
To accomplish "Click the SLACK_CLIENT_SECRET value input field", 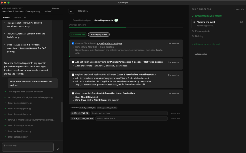I will point(131,118).
